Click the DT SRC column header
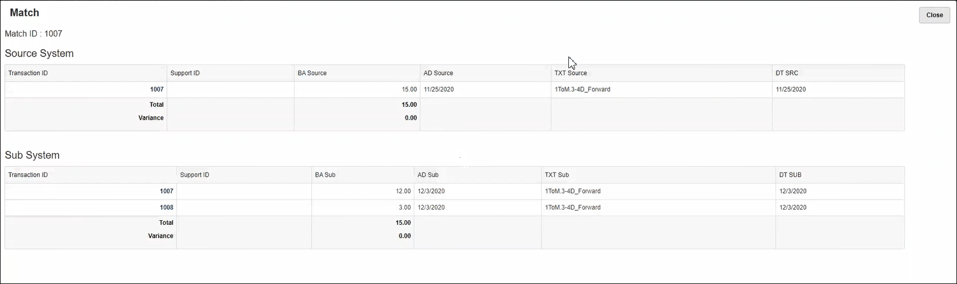Image resolution: width=957 pixels, height=284 pixels. pos(787,73)
